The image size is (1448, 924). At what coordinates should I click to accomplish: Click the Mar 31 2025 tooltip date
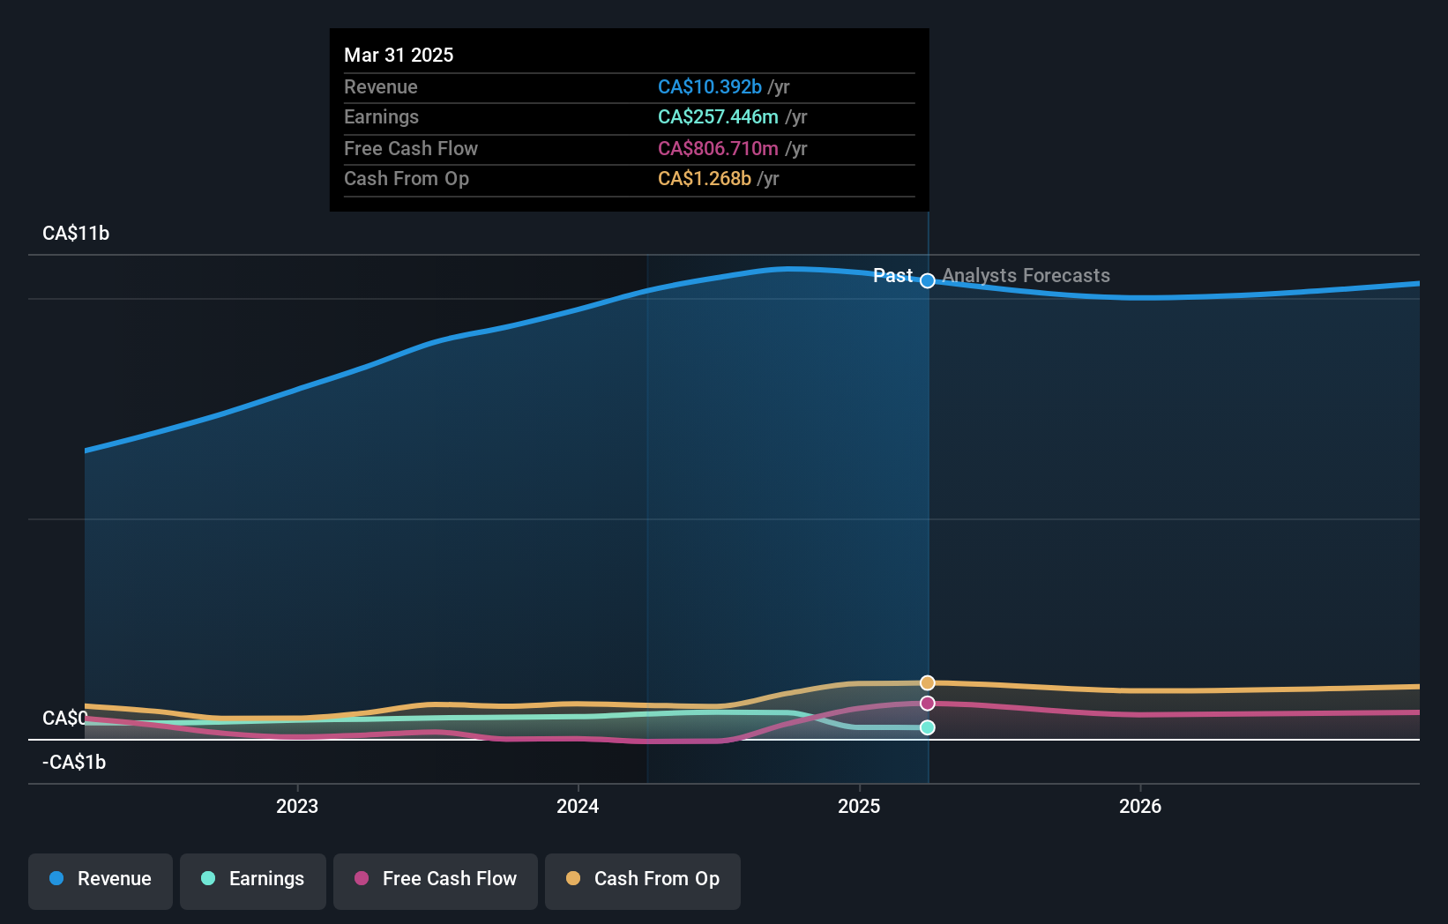399,55
